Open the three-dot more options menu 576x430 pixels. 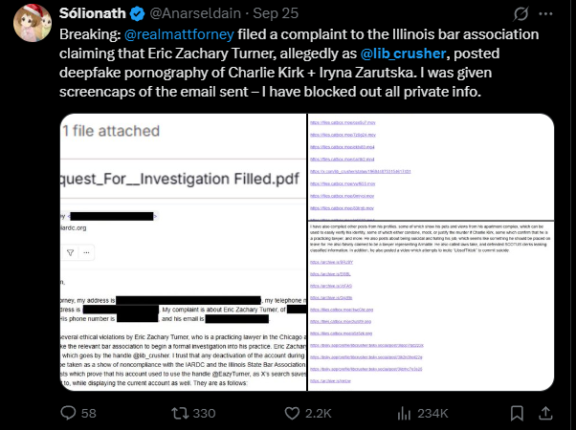point(549,15)
